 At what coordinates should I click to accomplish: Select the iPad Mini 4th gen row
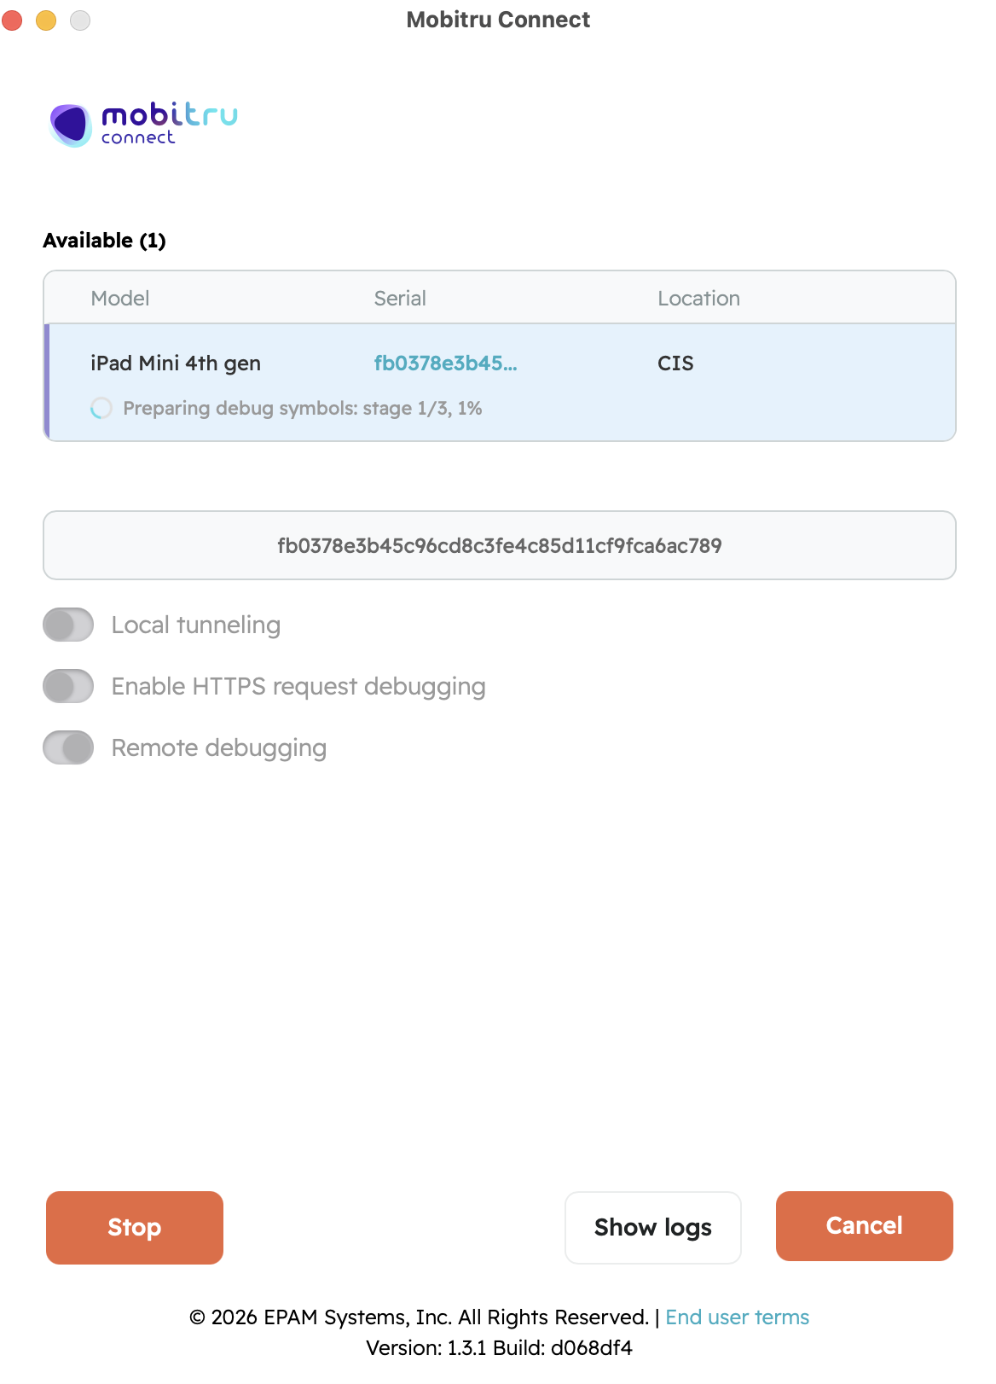(x=176, y=363)
